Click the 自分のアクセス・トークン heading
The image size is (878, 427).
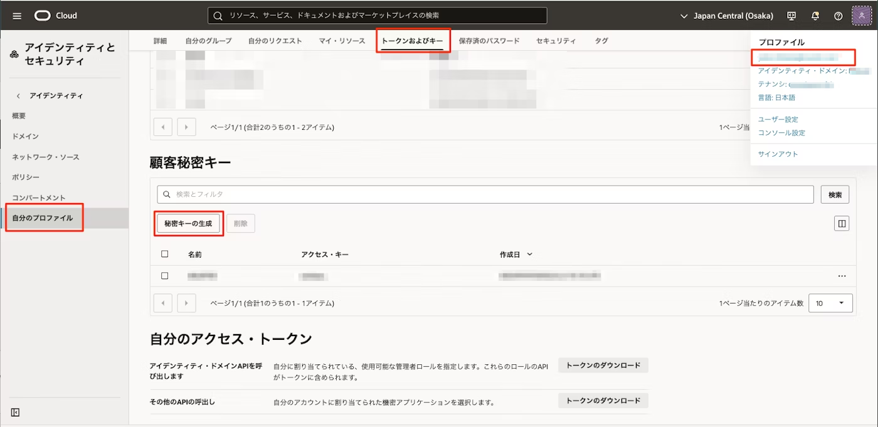coord(231,339)
